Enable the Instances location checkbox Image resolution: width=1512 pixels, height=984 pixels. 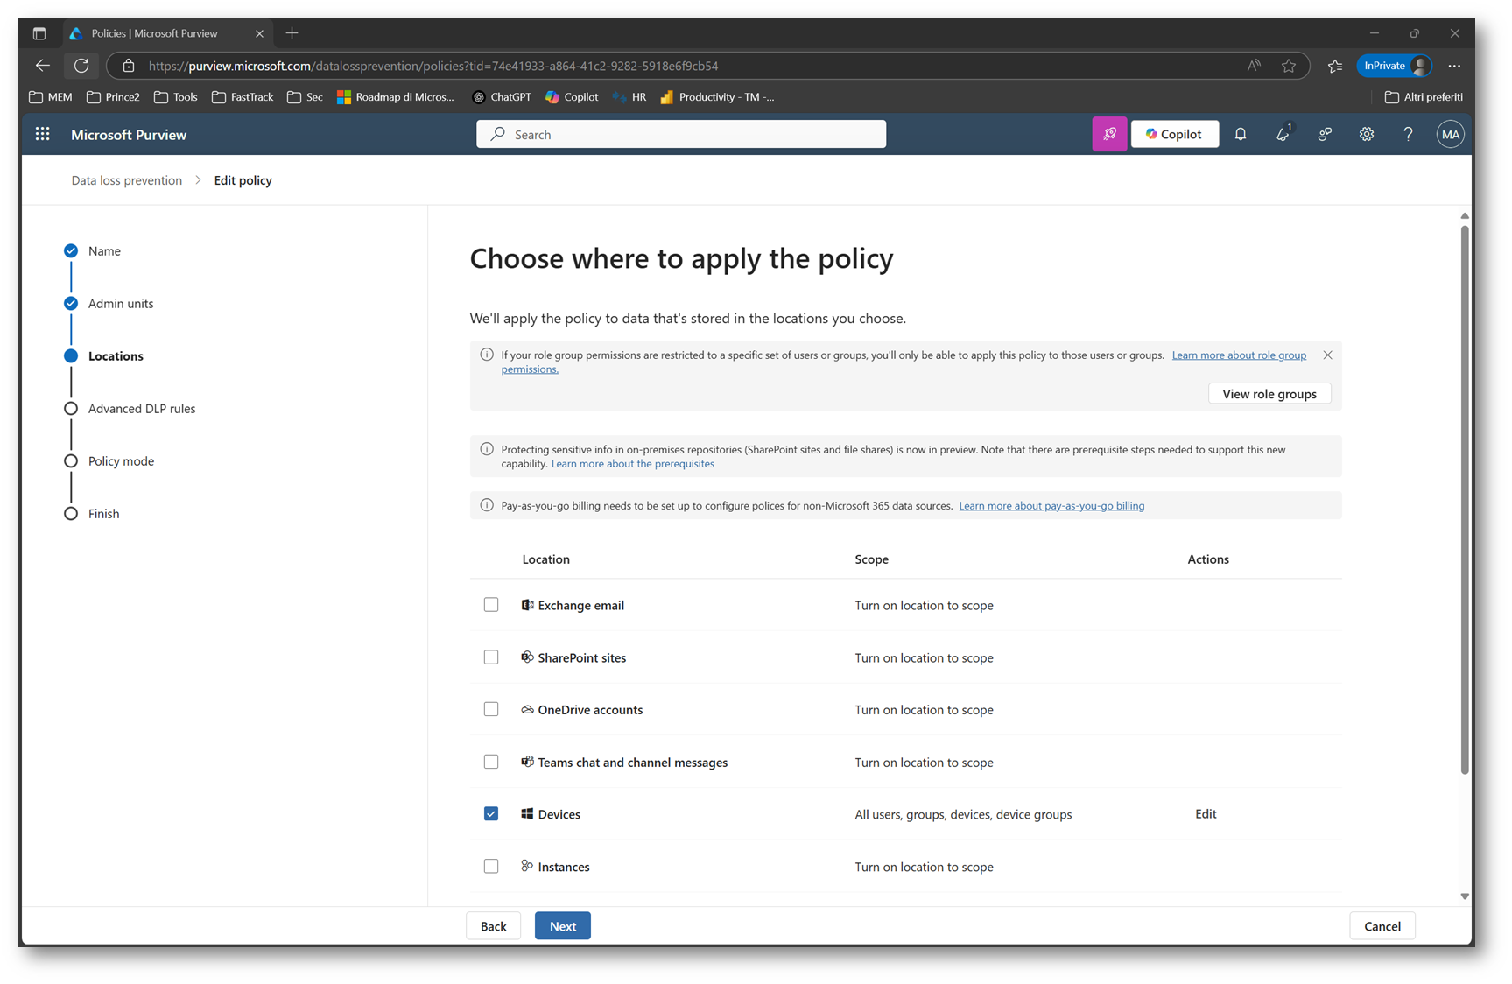(491, 866)
